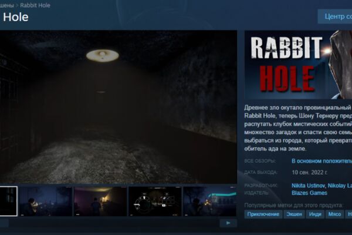Click the Центр сообщества button
The height and width of the screenshot is (235, 352).
335,16
